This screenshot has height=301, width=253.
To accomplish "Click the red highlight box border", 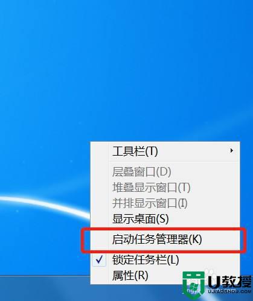I will [x=164, y=229].
